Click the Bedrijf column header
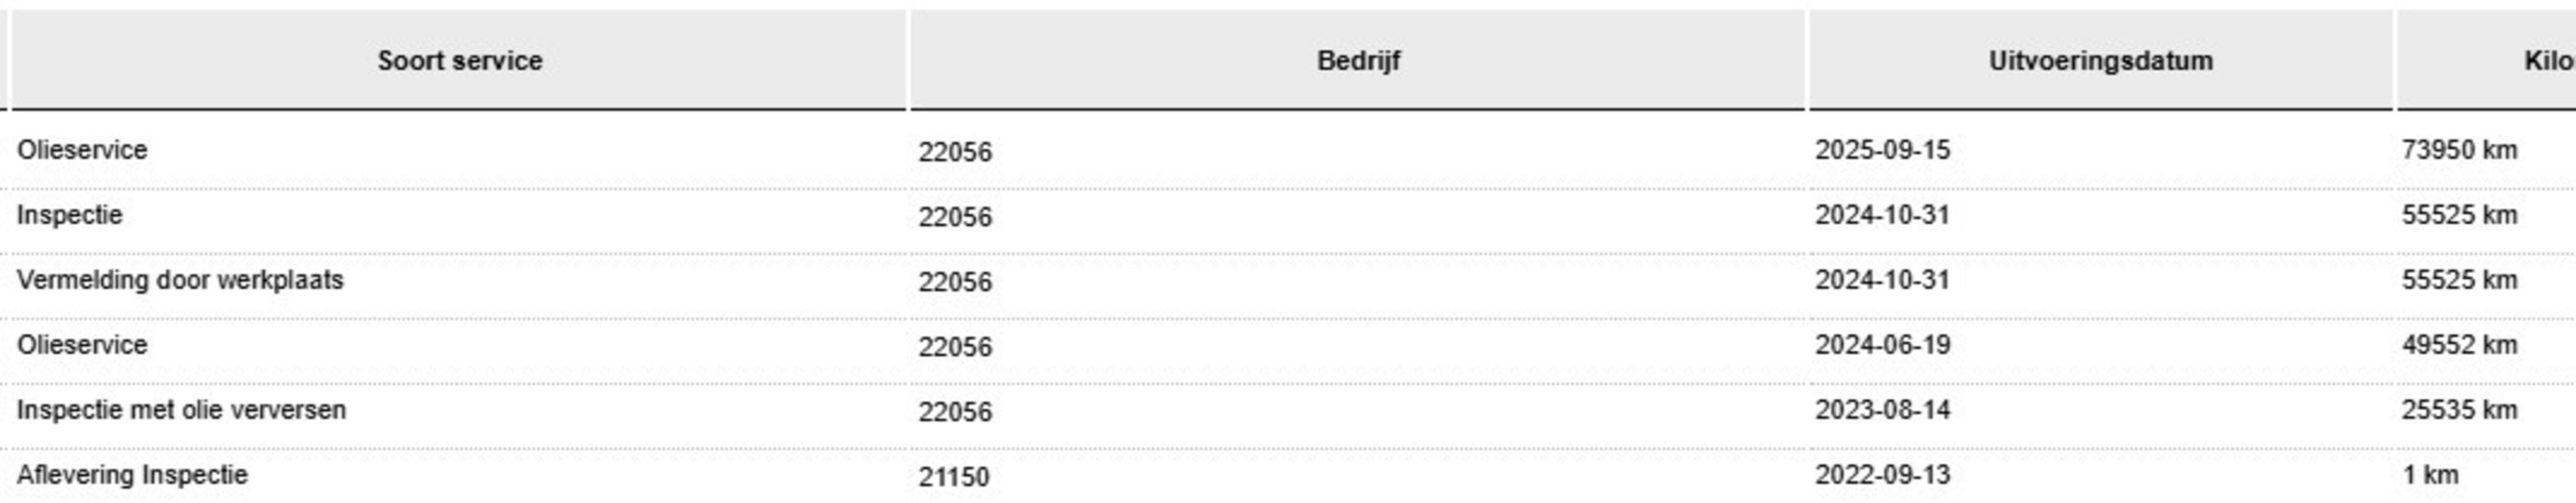Viewport: 2576px width, 503px height. (1358, 61)
